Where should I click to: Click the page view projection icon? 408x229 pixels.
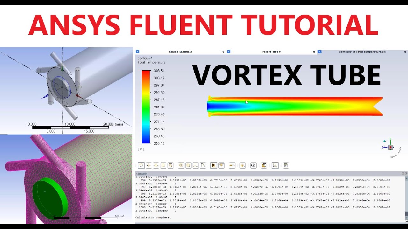click(x=203, y=165)
